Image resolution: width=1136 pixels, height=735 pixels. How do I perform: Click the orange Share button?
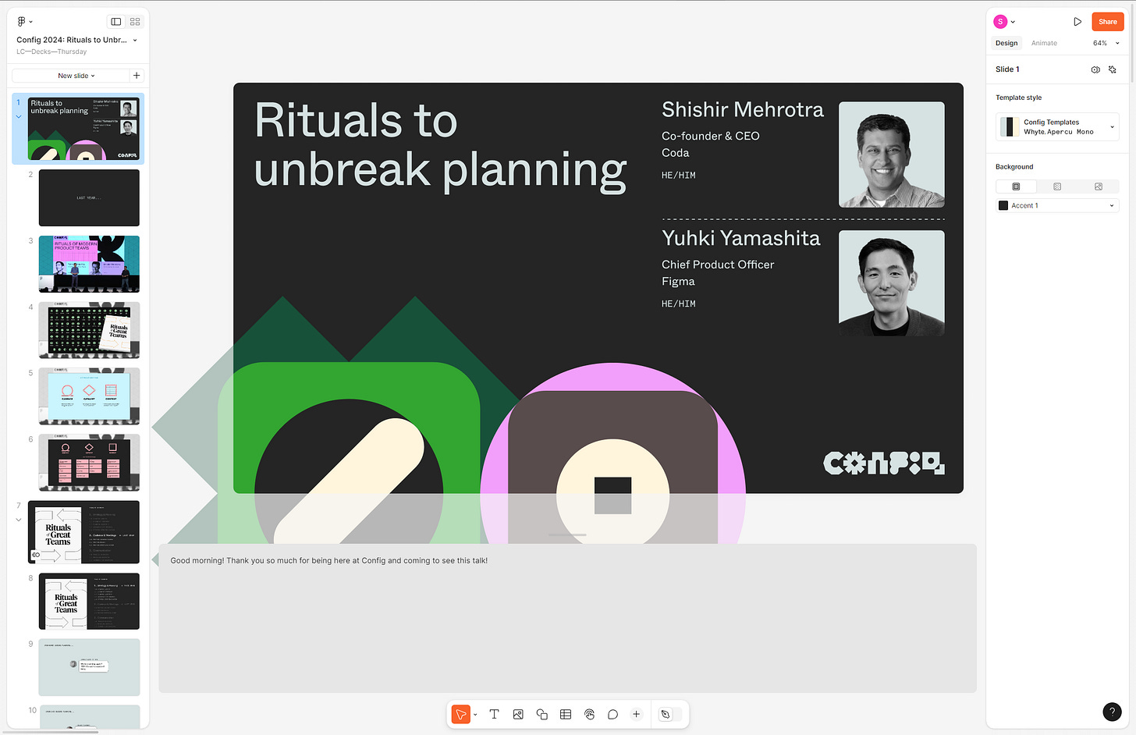pos(1107,22)
